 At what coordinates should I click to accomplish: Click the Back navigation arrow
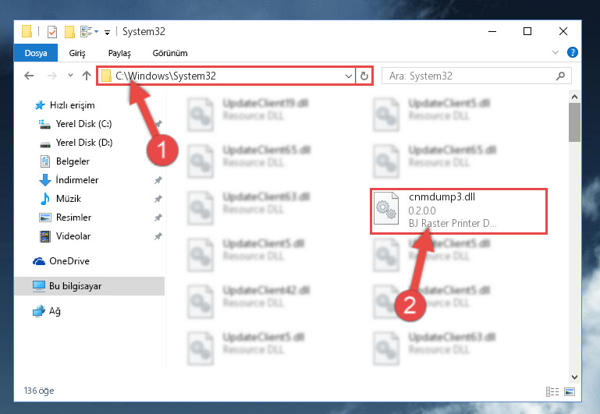coord(29,76)
